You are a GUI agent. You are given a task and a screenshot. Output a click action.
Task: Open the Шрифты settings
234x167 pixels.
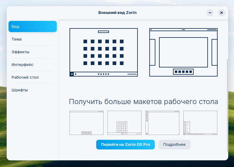[32, 90]
